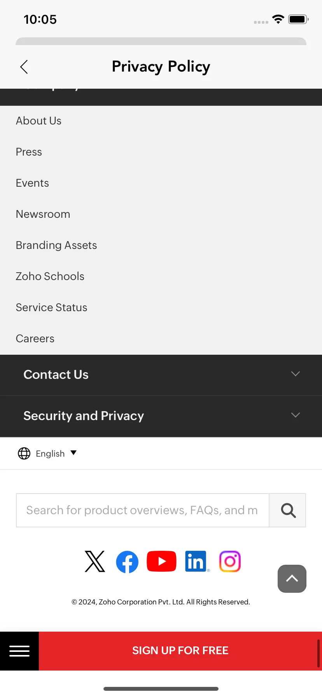Choose Service Status from the list
This screenshot has width=322, height=697.
click(51, 308)
